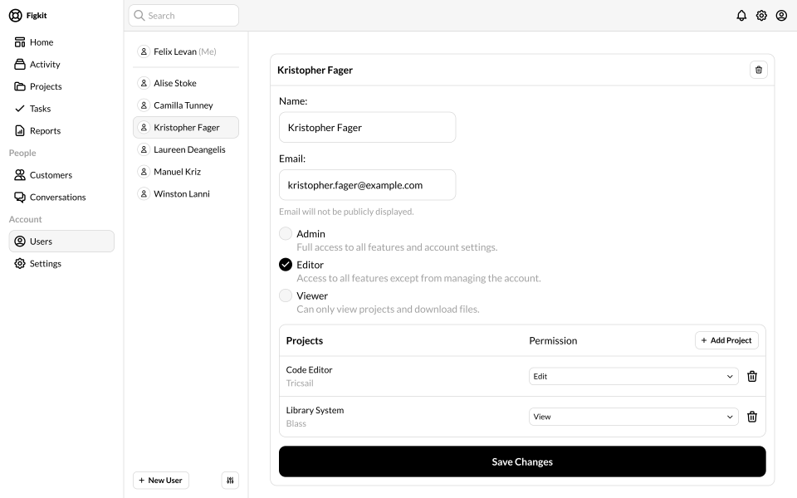Screen dimensions: 797x498
Task: Select the Admin role radio button
Action: coord(286,234)
